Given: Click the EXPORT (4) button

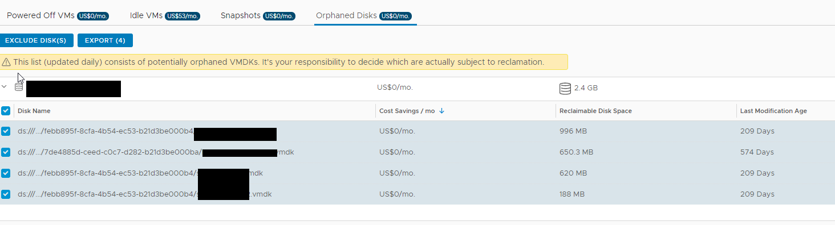Looking at the screenshot, I should point(105,40).
